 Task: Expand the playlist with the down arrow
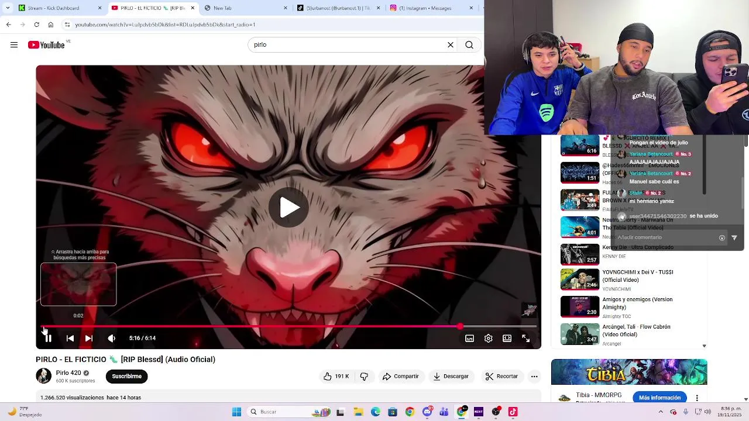pos(704,346)
